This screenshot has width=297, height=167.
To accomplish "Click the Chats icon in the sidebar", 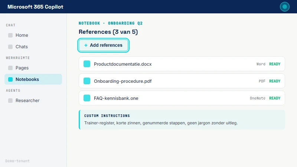I will click(10, 47).
